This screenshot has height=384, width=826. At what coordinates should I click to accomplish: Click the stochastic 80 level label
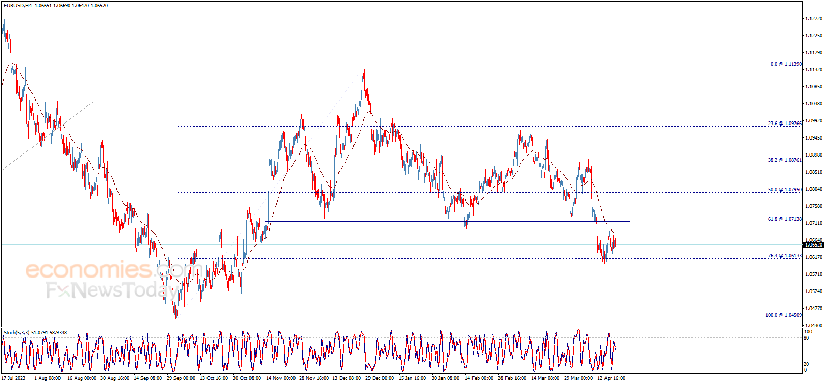point(806,338)
